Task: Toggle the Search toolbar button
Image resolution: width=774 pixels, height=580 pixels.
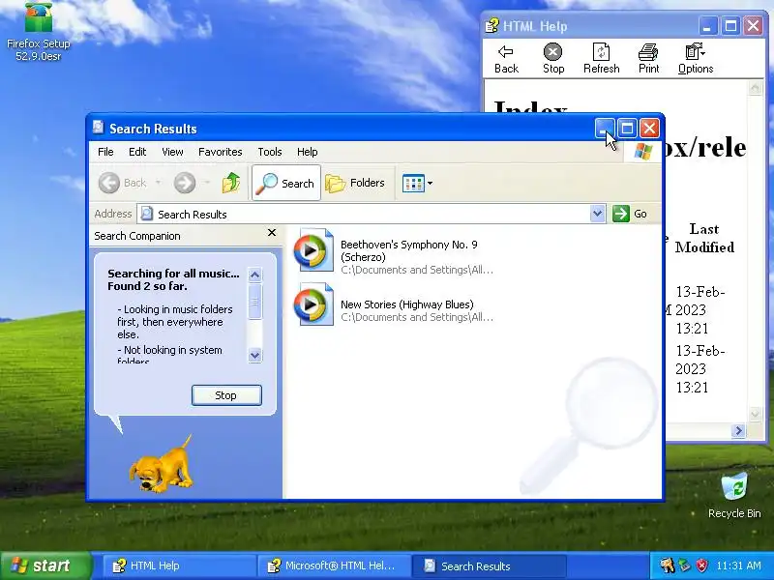Action: (286, 183)
